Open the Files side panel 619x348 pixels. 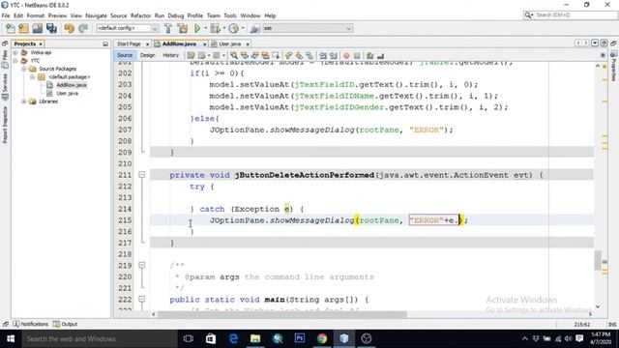[x=5, y=58]
